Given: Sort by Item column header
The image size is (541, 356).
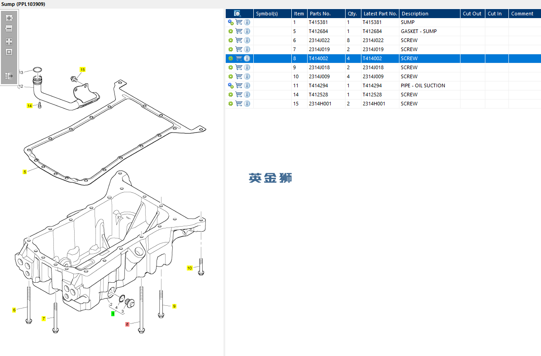Looking at the screenshot, I should point(299,14).
